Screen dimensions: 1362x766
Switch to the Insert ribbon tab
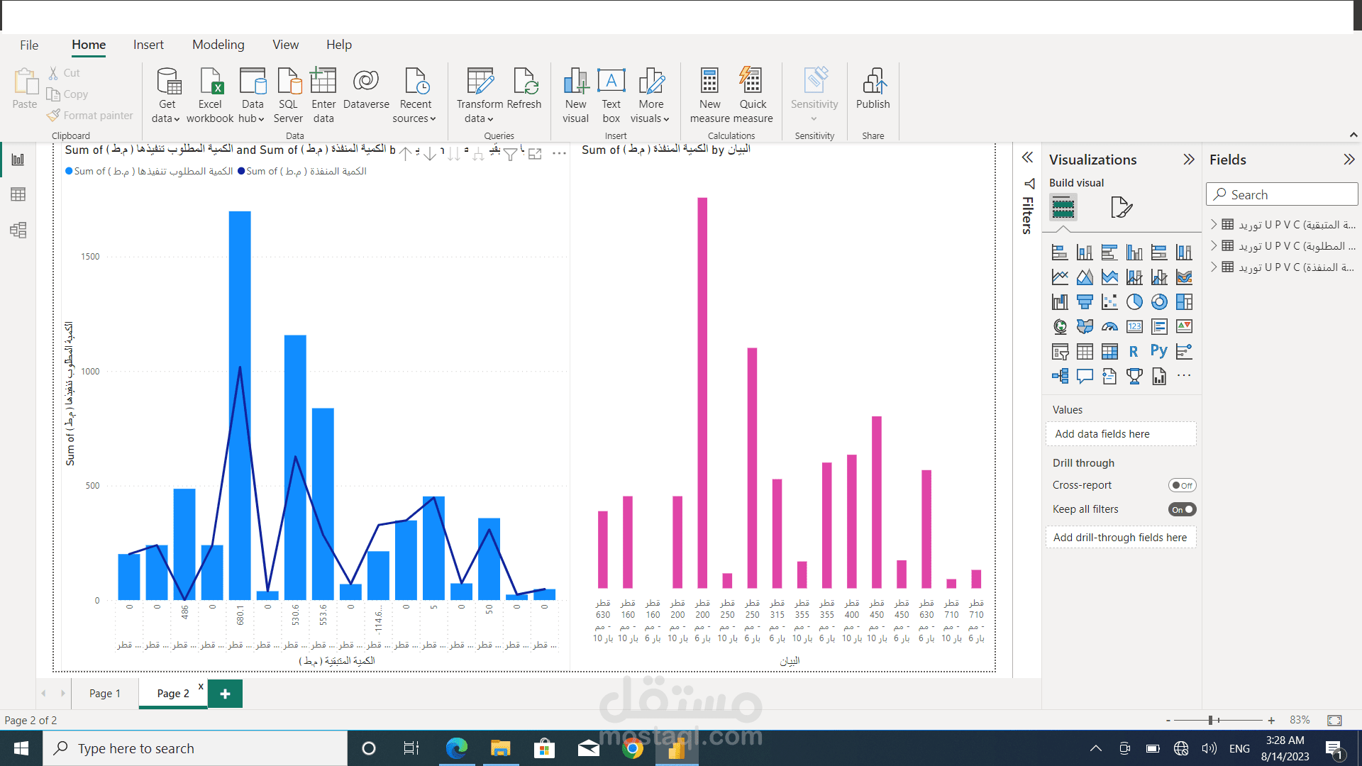pyautogui.click(x=148, y=45)
